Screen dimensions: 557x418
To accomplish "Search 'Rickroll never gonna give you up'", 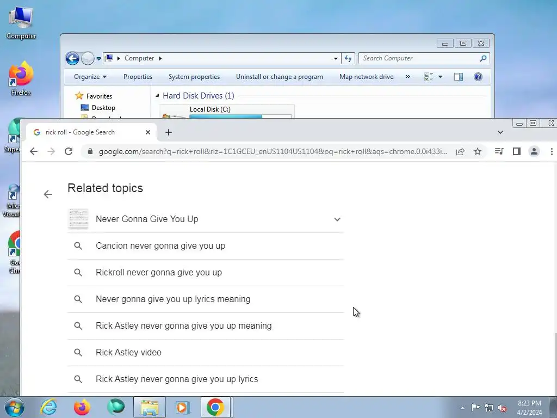I will coord(205,273).
